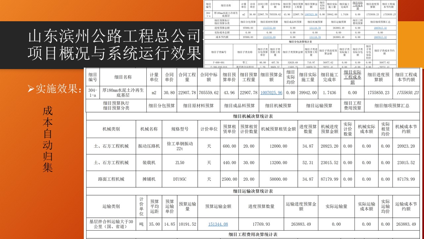This screenshot has height=239, width=424.
Task: Click the underlined 细目实际工程成本额 header in the large table
Action: [352, 77]
